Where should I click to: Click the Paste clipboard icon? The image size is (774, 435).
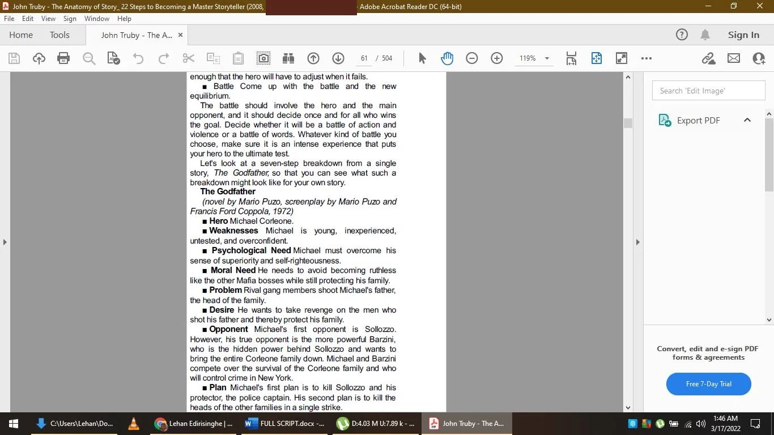238,58
